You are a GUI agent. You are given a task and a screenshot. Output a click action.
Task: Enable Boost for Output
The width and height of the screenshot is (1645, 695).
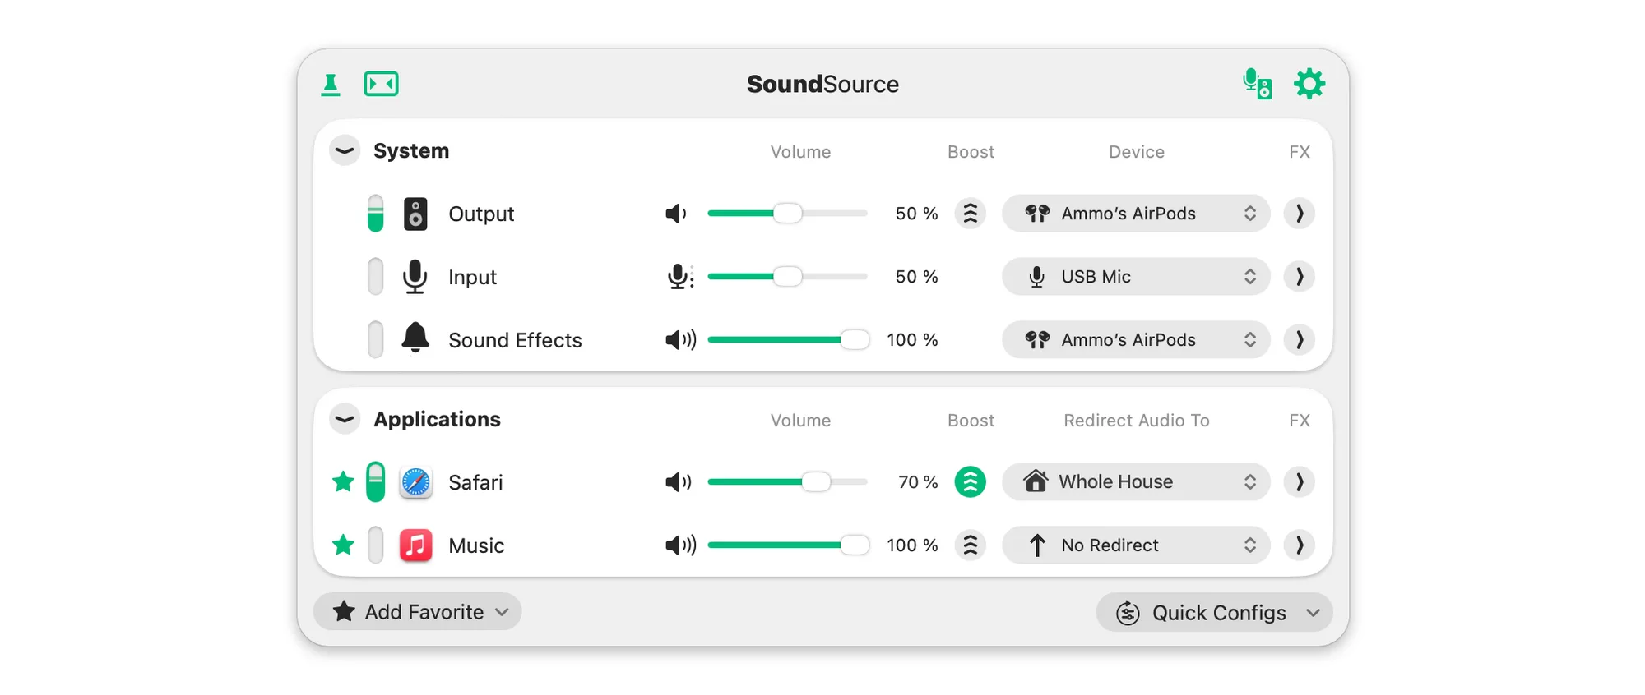click(x=971, y=214)
